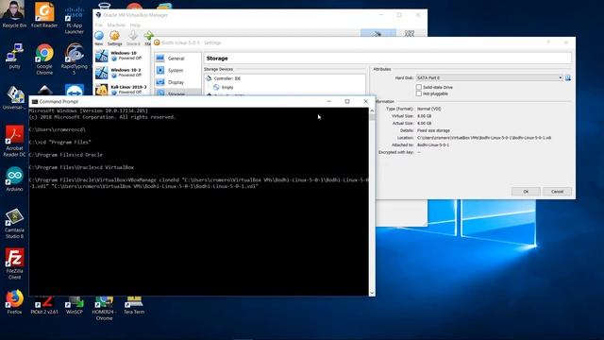This screenshot has height=340, width=604.
Task: Click the Command Prompt scrollbar down arrow
Action: (x=372, y=293)
